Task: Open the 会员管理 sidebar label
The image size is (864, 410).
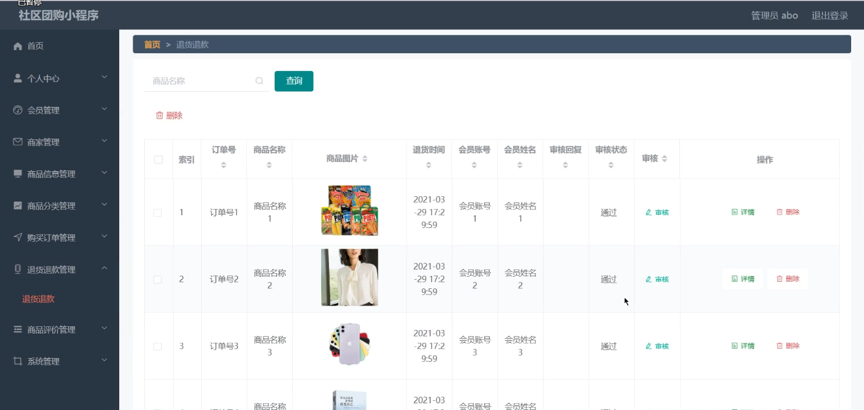Action: click(x=43, y=111)
